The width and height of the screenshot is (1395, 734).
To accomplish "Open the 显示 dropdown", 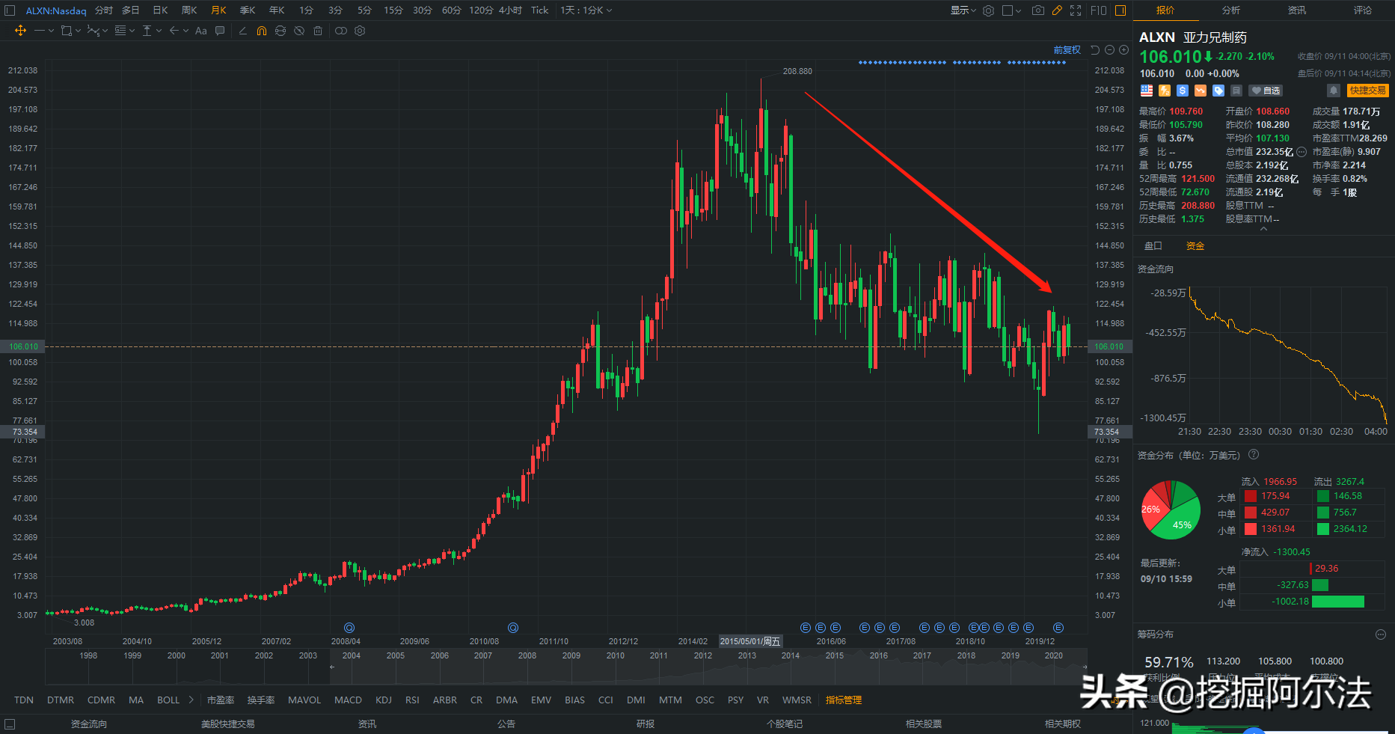I will tap(963, 10).
